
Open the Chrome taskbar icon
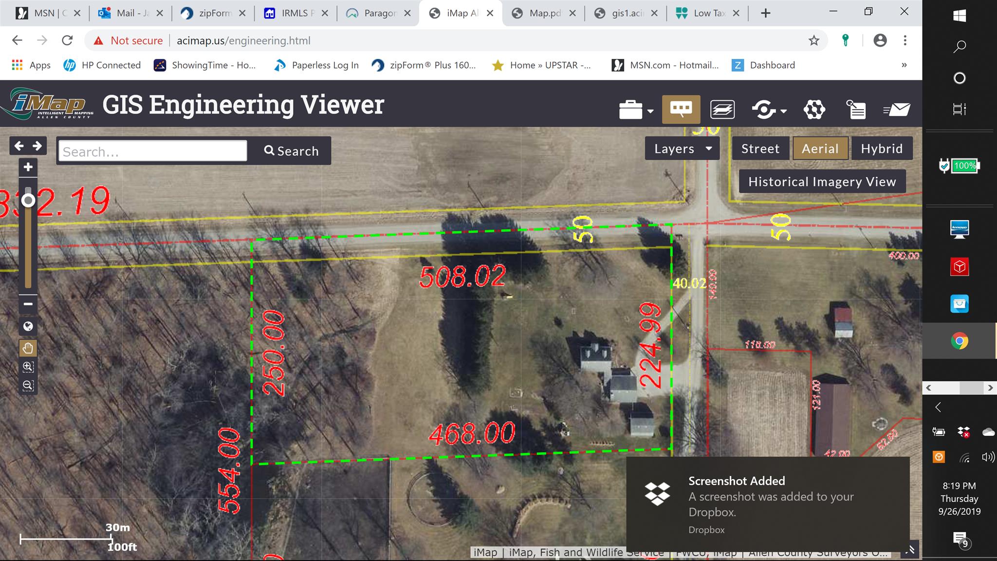click(960, 341)
